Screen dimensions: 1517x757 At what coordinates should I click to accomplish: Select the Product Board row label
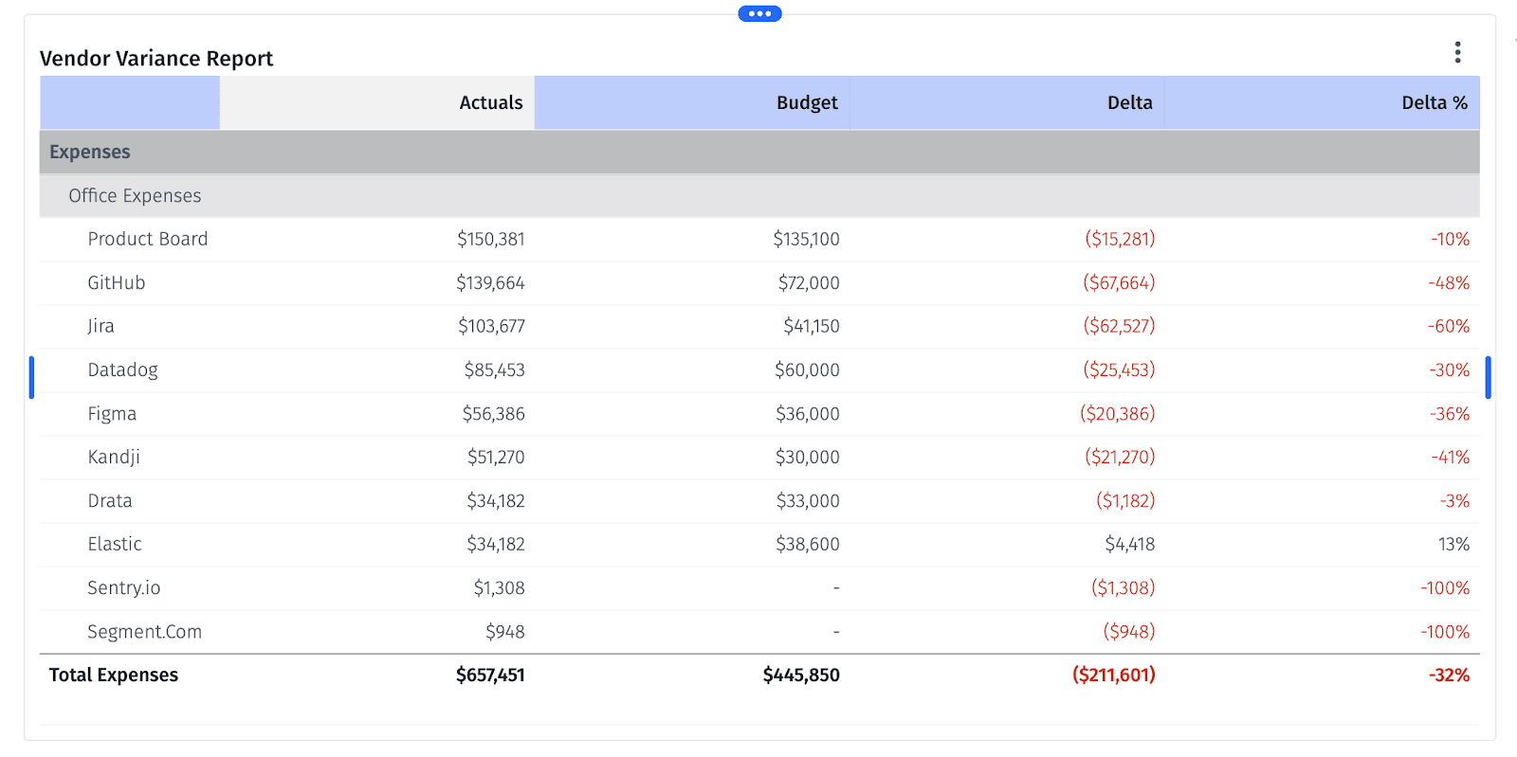click(x=148, y=239)
